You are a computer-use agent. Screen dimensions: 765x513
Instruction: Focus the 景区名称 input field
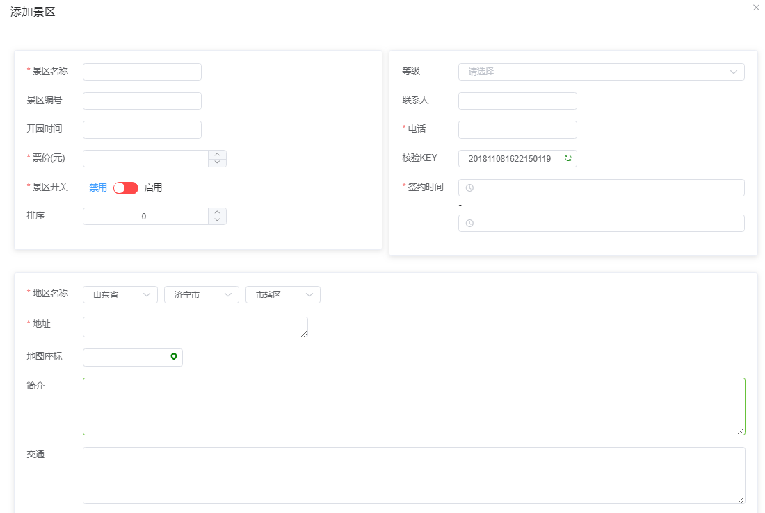[x=142, y=72]
